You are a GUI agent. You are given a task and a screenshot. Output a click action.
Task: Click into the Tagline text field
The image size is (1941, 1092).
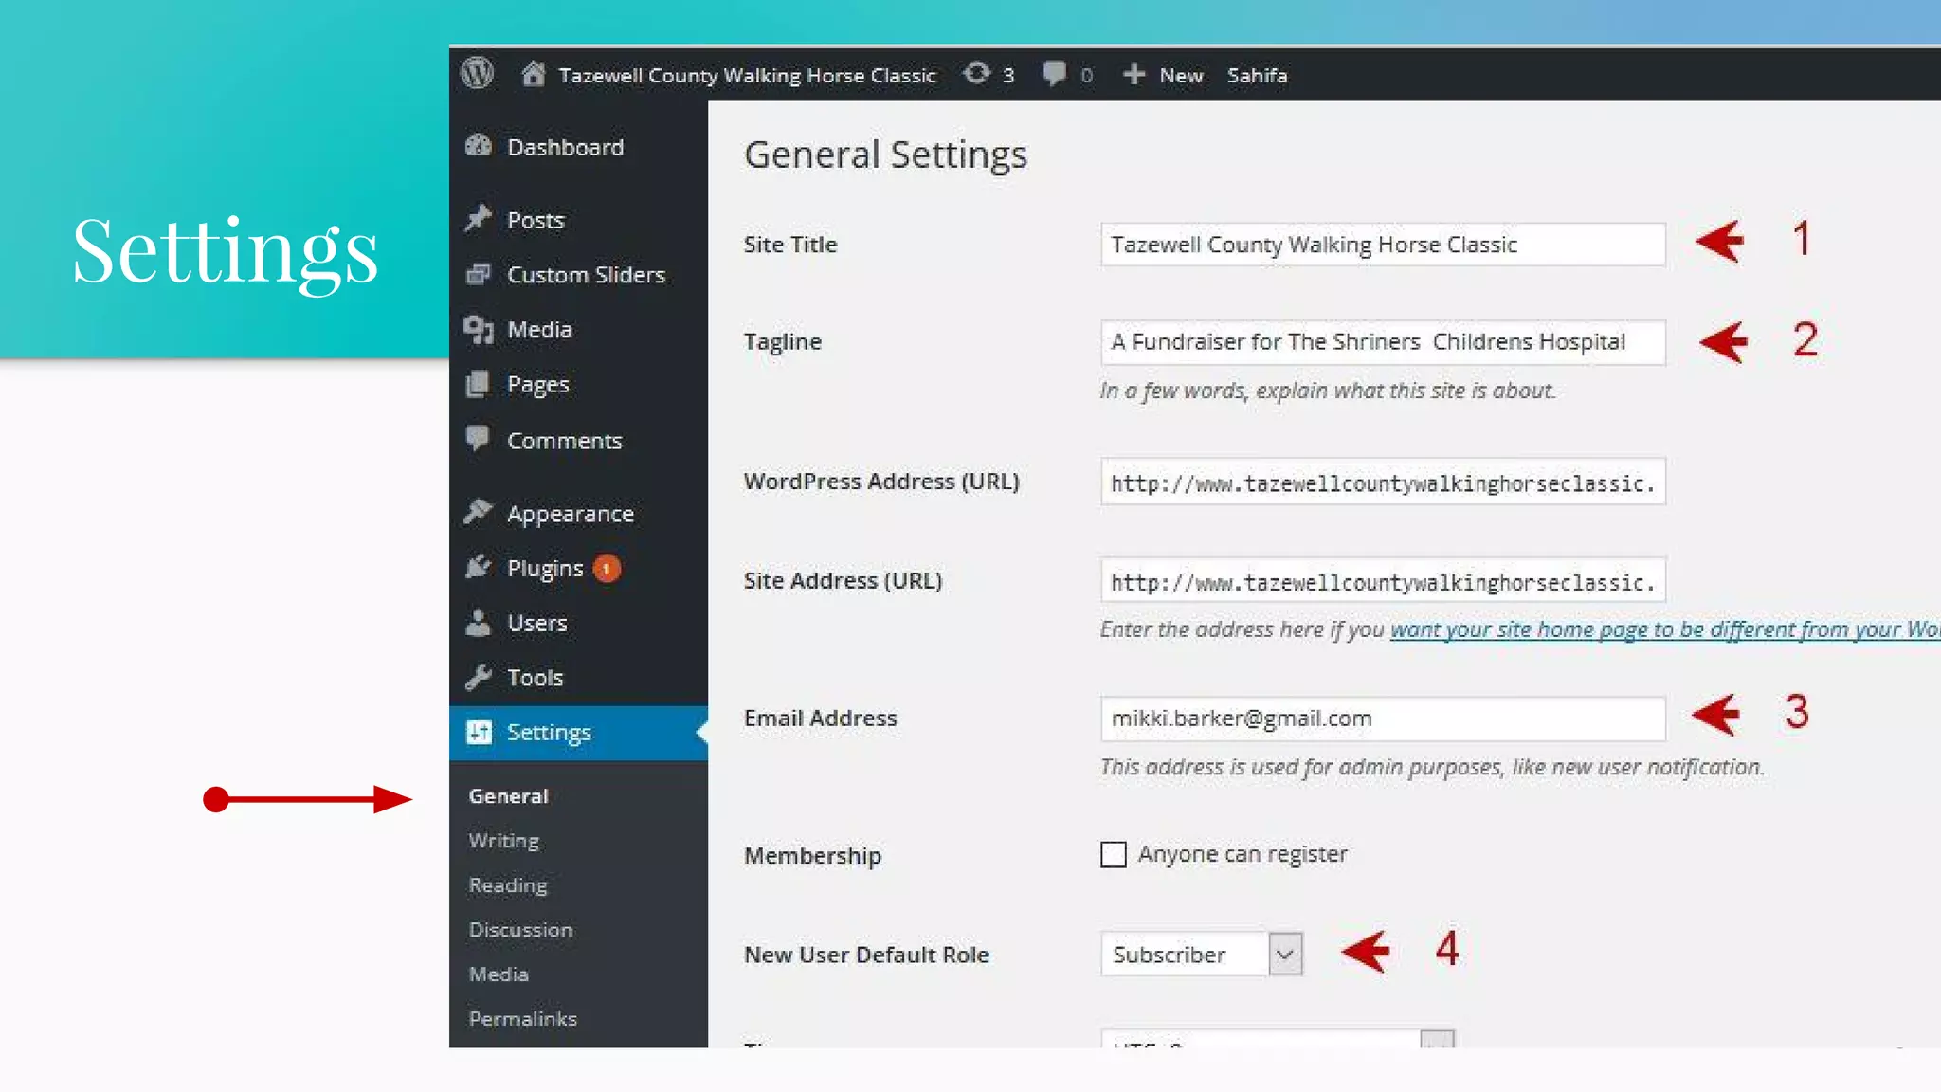(x=1382, y=342)
